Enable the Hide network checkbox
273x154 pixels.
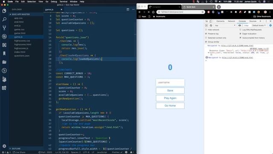(206, 30)
